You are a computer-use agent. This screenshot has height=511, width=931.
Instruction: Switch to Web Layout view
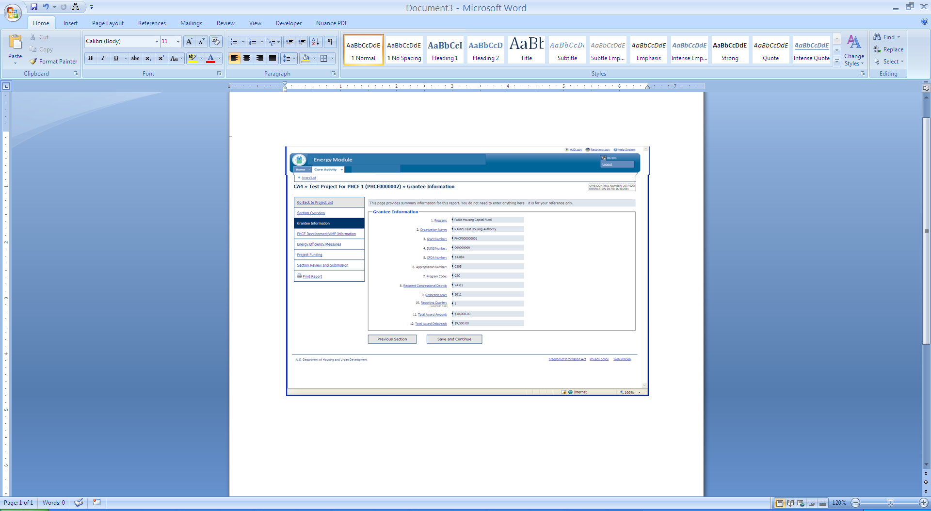801,503
